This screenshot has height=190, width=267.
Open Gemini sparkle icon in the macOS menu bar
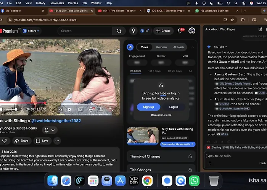tap(196, 3)
